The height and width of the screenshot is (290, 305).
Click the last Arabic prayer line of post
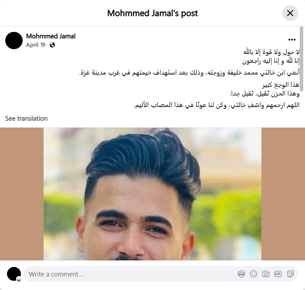tap(217, 105)
